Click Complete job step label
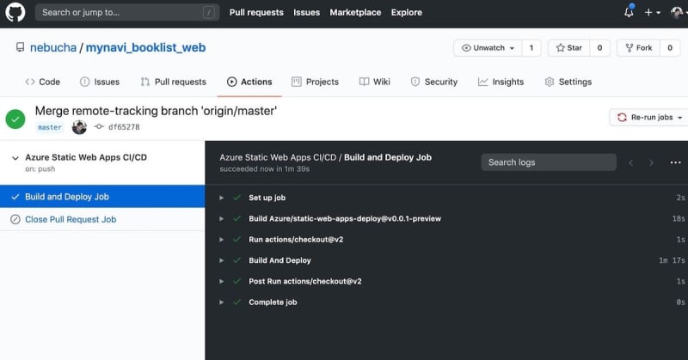Image resolution: width=688 pixels, height=360 pixels. click(273, 302)
